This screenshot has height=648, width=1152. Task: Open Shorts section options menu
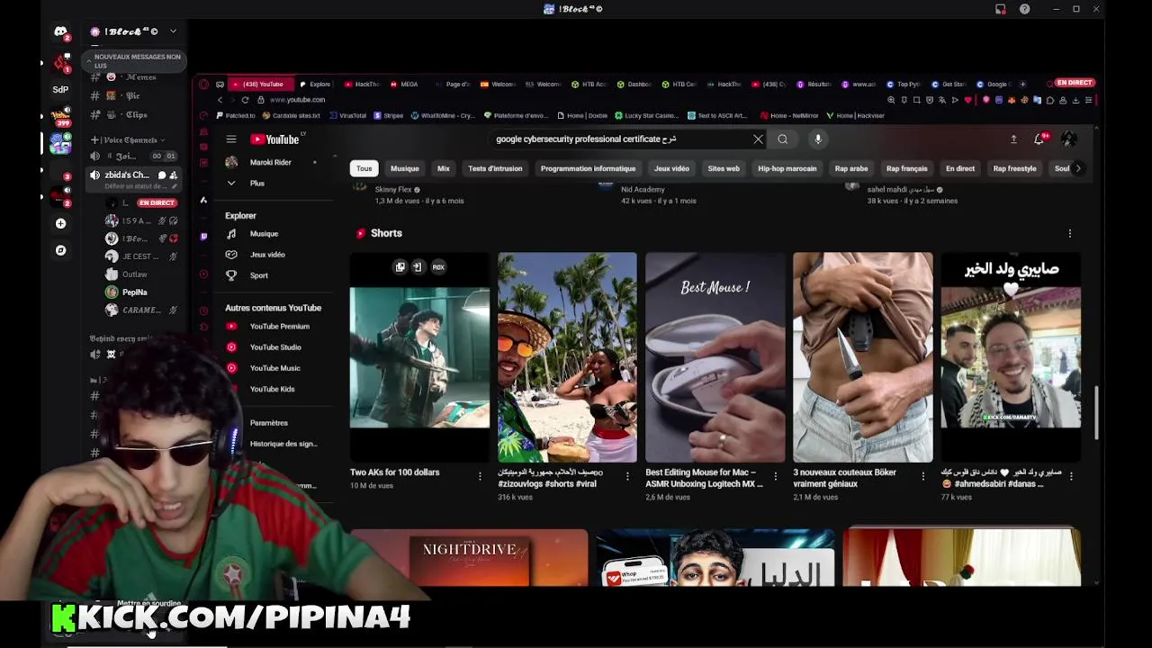(x=1070, y=233)
